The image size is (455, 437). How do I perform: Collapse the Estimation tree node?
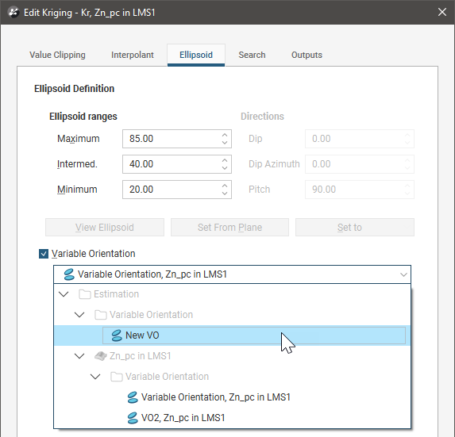64,294
